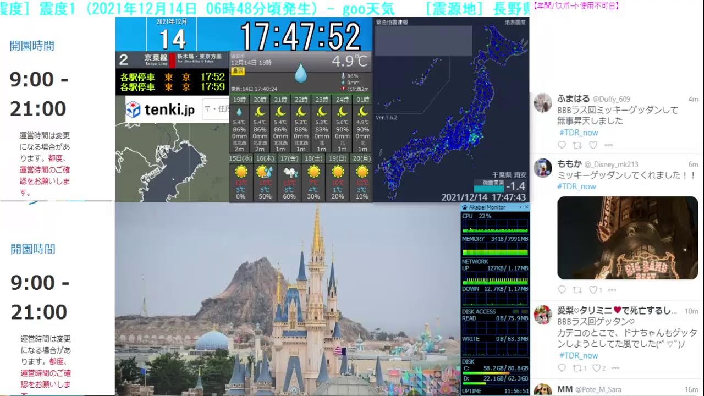Click the upper 9:00 - 21:00 park hours
Viewport: 704px width, 396px height.
coord(40,94)
